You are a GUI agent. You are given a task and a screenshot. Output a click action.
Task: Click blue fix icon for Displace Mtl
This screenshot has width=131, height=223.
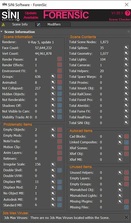(60, 182)
